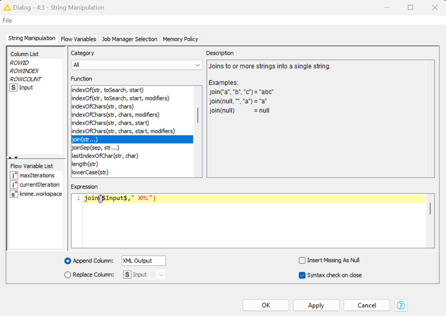Screen dimensions: 446x316
Task: Open help via the question mark icon
Action: (x=401, y=305)
